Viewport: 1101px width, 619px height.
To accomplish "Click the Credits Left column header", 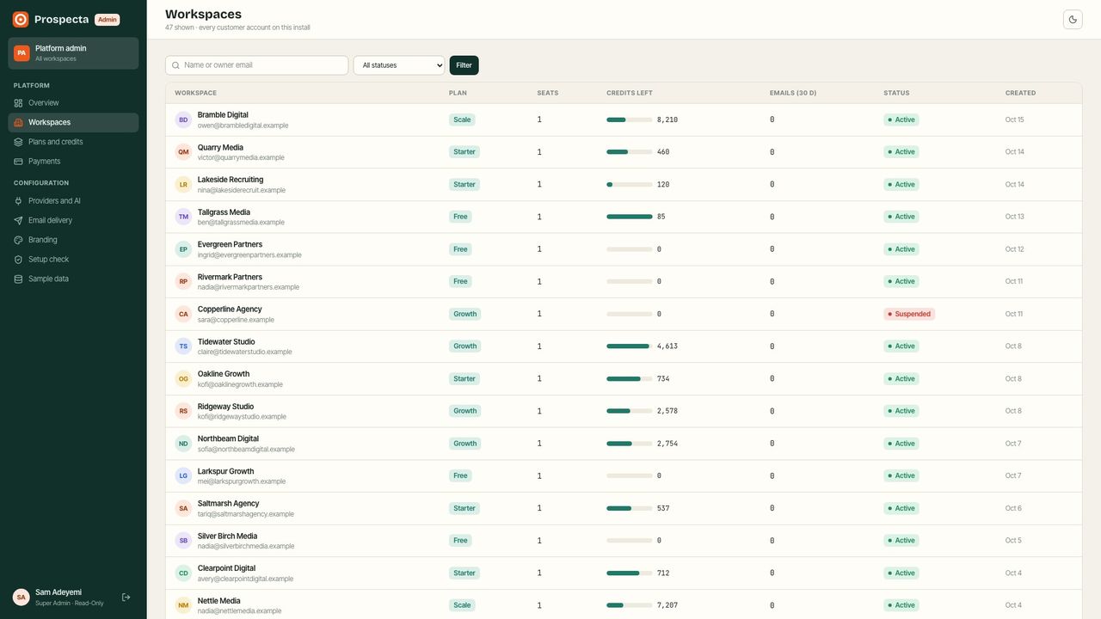I will pos(630,93).
